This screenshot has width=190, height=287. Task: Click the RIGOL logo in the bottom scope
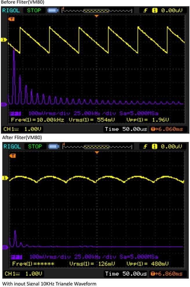click(x=12, y=146)
